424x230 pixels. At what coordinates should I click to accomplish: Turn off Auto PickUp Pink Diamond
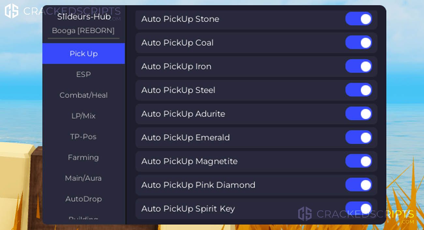(x=359, y=185)
